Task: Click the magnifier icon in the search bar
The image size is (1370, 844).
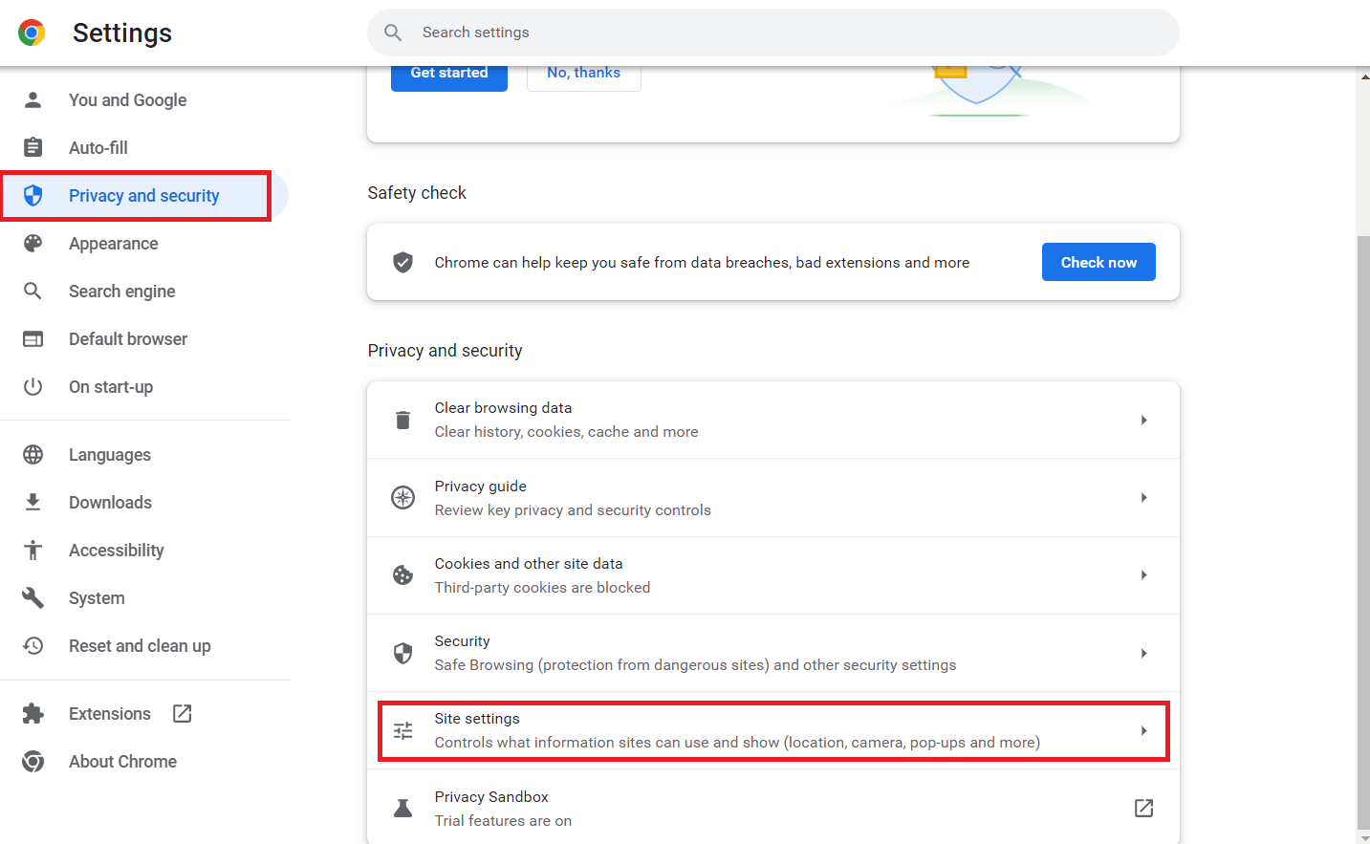Action: coord(393,32)
